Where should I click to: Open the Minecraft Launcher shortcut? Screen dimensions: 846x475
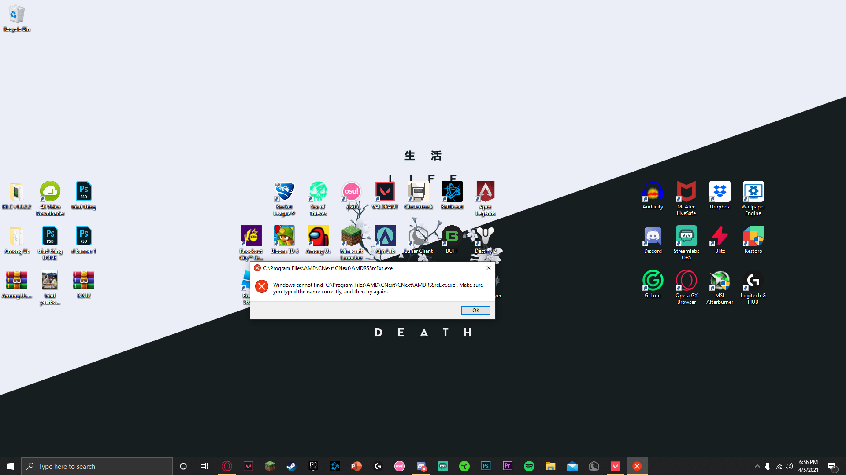351,243
